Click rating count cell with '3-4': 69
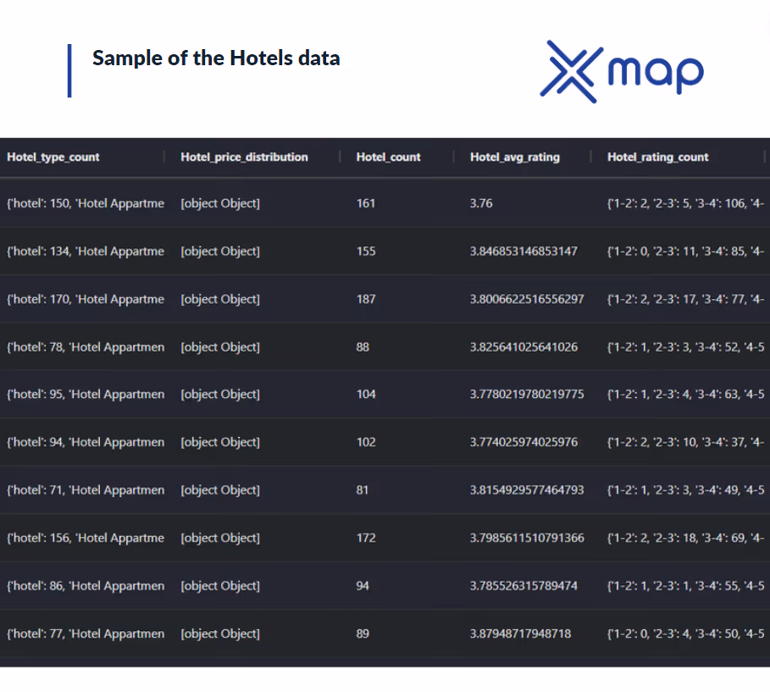Image resolution: width=770 pixels, height=692 pixels. [x=685, y=538]
